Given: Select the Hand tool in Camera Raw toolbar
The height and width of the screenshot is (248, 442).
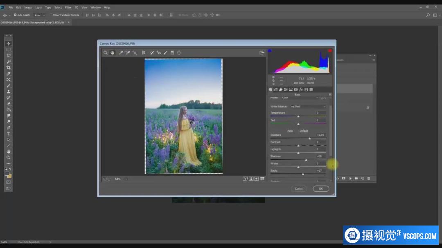Looking at the screenshot, I should [113, 53].
